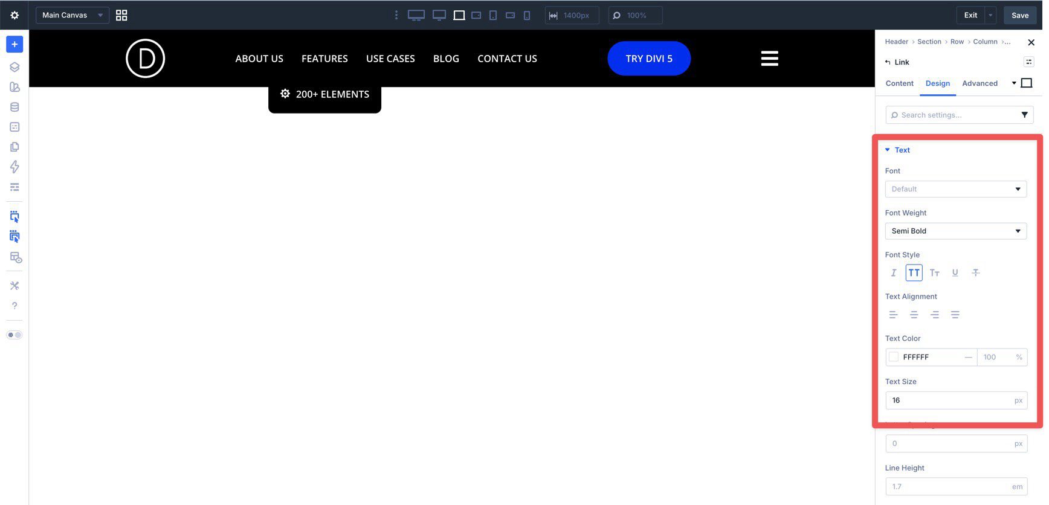Open the Font Weight Semi Bold dropdown
Image resolution: width=1049 pixels, height=505 pixels.
[955, 231]
